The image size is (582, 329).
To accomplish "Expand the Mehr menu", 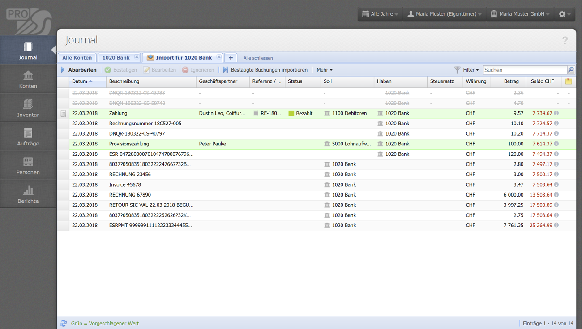I will pos(324,70).
